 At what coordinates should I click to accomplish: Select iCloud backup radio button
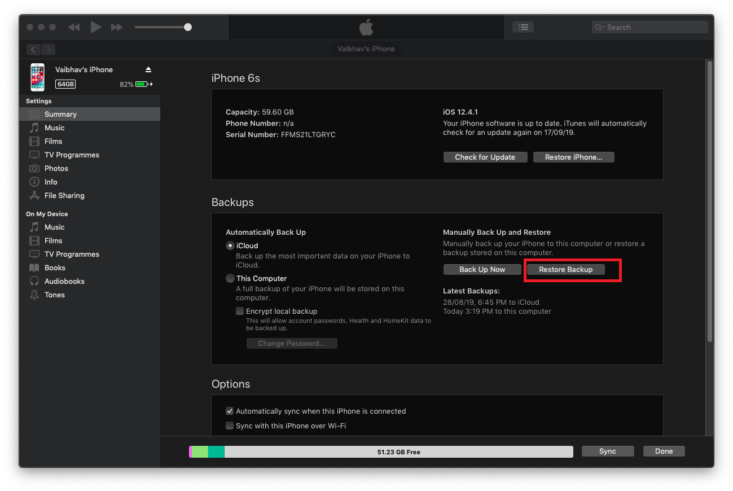[x=230, y=246]
